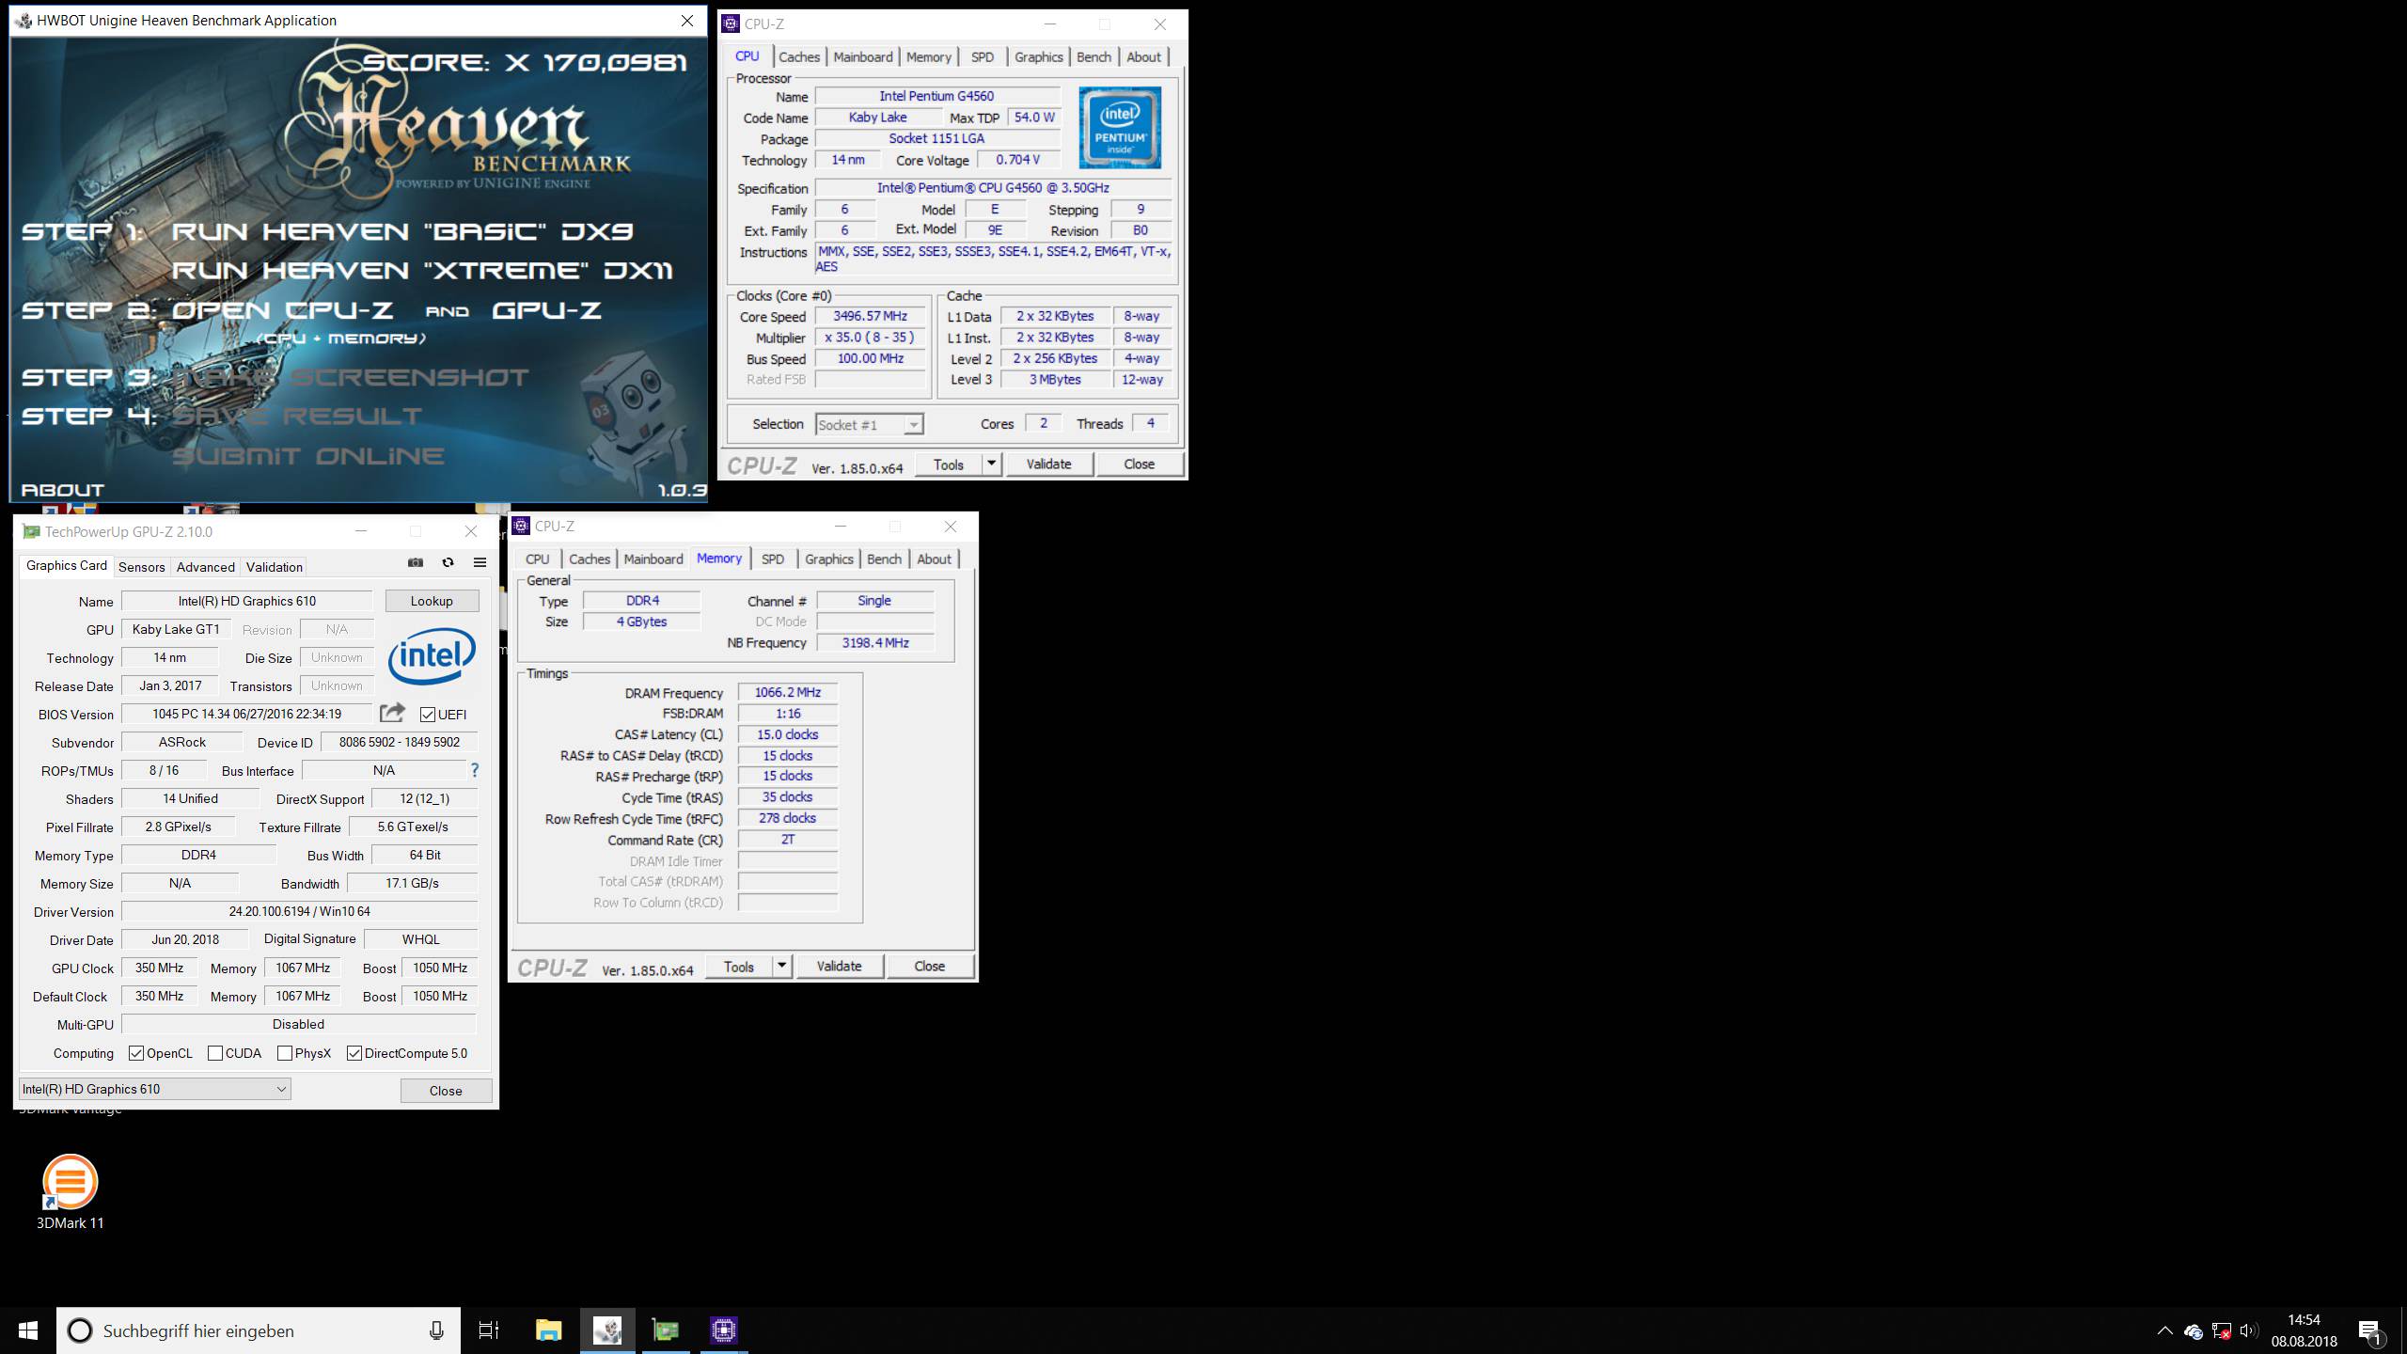Screen dimensions: 2407x1354
Task: Click the DRAM Frequency value 1066.2 MHz
Action: (788, 692)
